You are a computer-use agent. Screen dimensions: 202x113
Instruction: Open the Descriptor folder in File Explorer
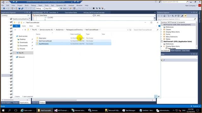point(43,38)
